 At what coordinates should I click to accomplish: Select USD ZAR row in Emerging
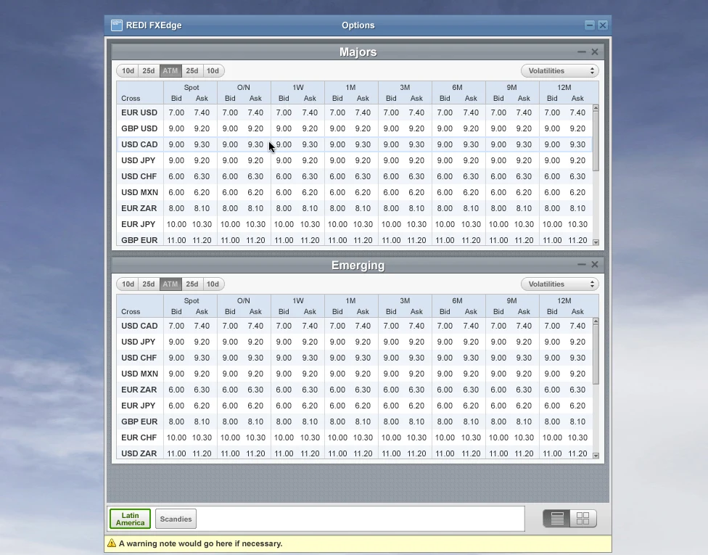[x=355, y=453]
